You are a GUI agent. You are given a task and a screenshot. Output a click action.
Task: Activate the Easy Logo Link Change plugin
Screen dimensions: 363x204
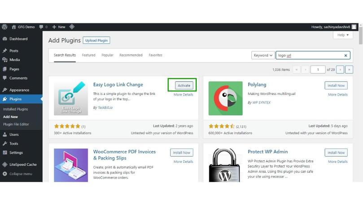[x=184, y=85]
